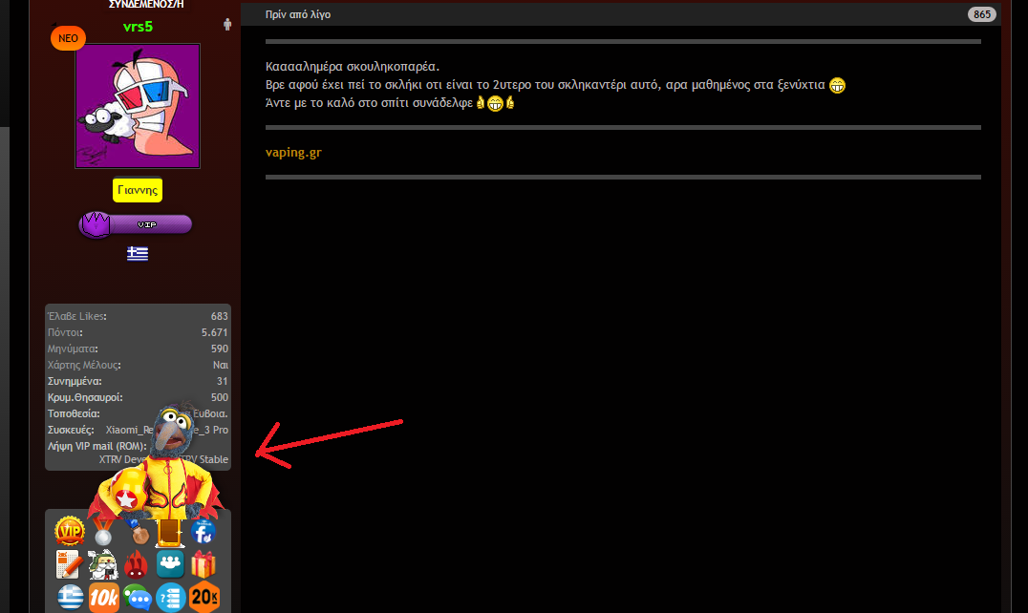
Task: Click the VIP gold badge icon
Action: tap(70, 531)
